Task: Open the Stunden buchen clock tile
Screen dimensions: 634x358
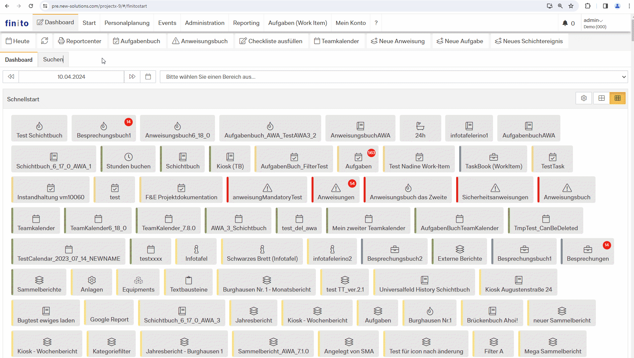Action: tap(128, 159)
